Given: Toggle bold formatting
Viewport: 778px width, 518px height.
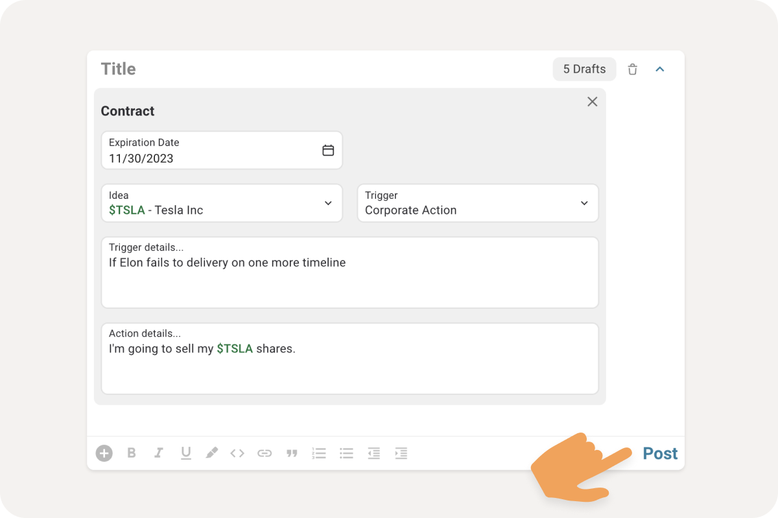Looking at the screenshot, I should click(x=132, y=453).
